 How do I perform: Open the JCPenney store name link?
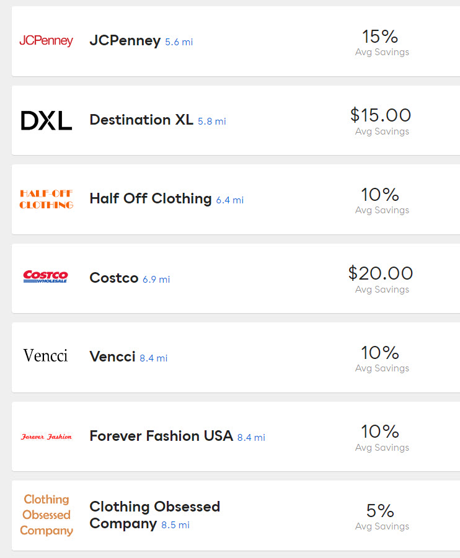pos(125,41)
